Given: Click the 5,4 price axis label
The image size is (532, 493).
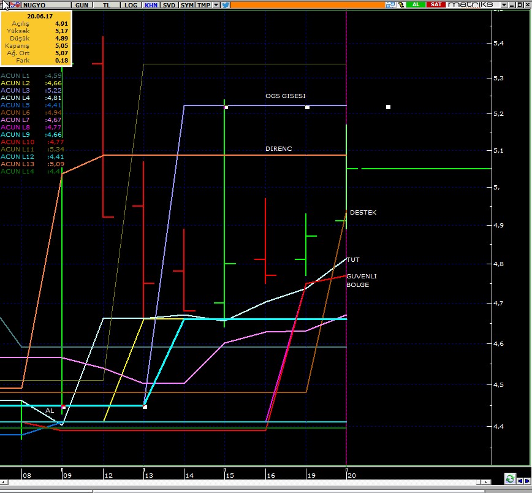Looking at the screenshot, I should (498, 43).
